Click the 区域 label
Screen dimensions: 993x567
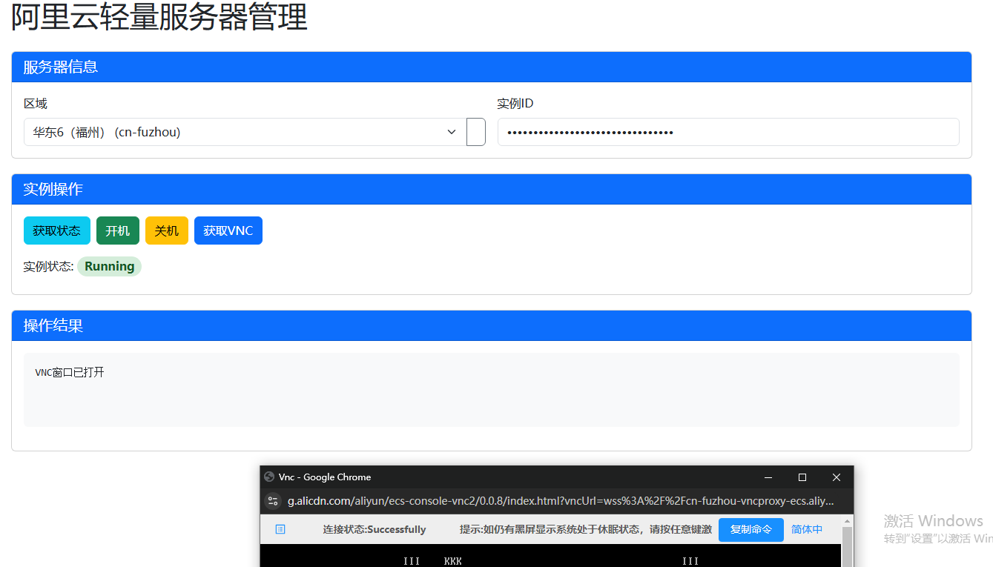point(36,103)
